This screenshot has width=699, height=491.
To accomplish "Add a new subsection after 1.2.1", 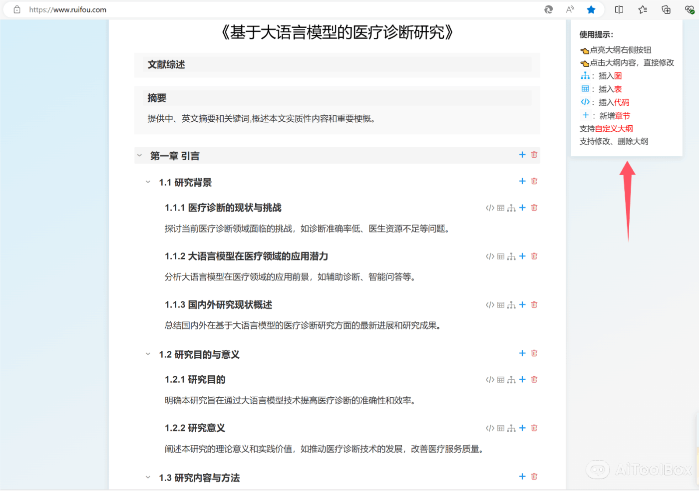I will [522, 379].
